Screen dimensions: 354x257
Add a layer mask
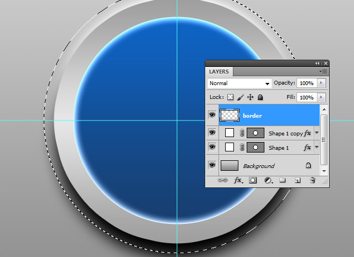(253, 180)
